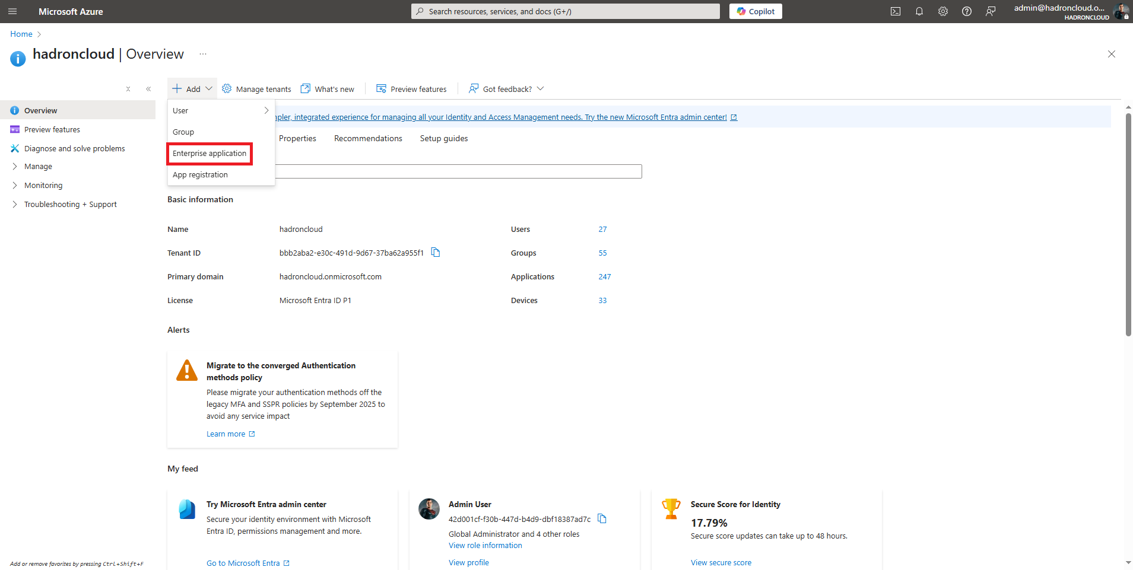Open the Groups count 55
The image size is (1133, 570).
pos(602,253)
